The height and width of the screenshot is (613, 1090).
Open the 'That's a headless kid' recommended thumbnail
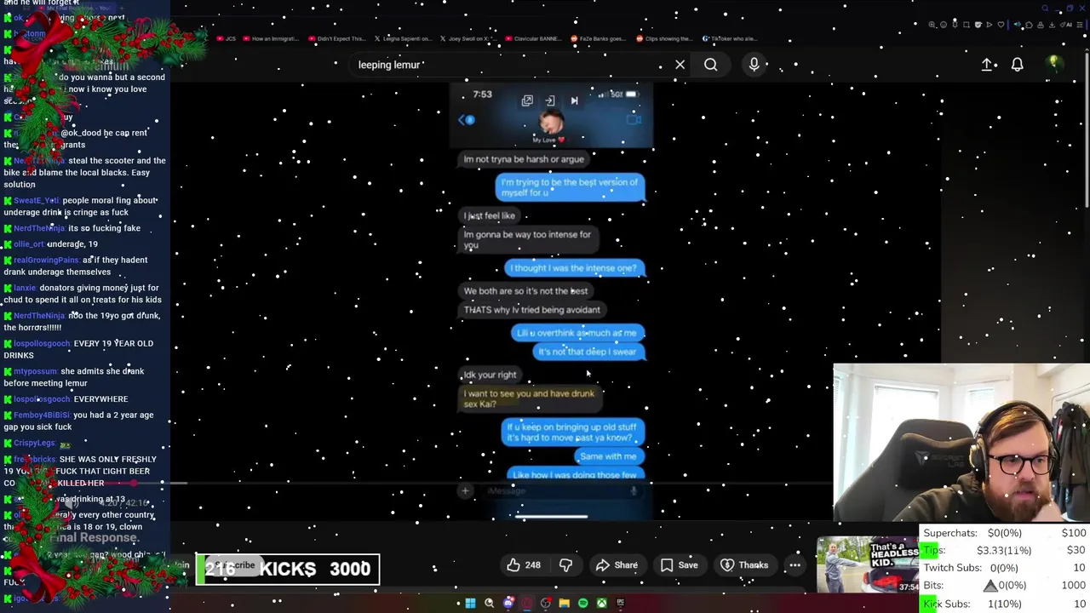[869, 564]
